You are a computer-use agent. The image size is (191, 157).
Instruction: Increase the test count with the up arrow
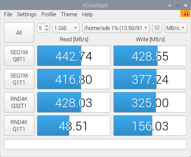47,26
